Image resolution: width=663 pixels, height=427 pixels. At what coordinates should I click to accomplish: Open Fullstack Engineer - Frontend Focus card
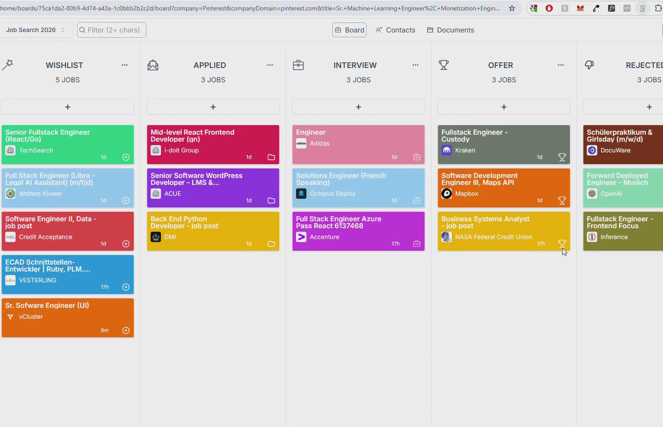point(623,231)
